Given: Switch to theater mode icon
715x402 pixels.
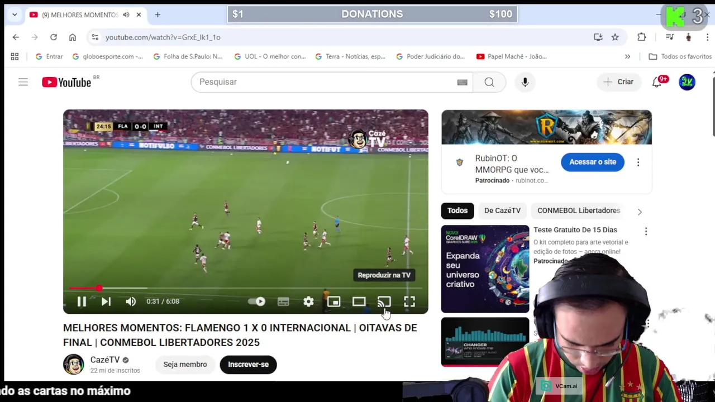Looking at the screenshot, I should point(359,301).
